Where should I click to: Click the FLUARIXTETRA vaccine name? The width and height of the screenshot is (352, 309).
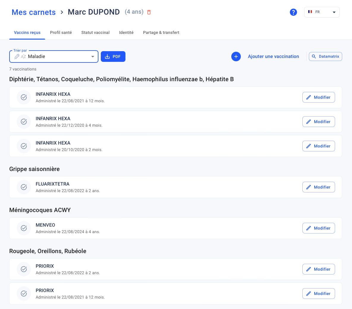click(53, 184)
